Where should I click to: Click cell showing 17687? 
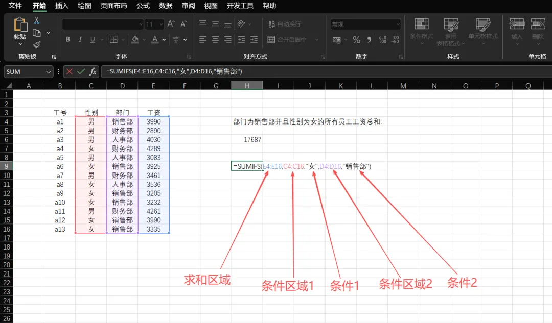(247, 139)
